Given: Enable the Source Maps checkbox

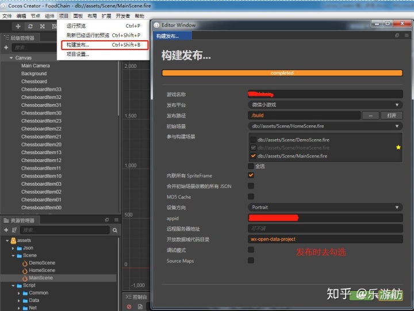Looking at the screenshot, I should 251,260.
